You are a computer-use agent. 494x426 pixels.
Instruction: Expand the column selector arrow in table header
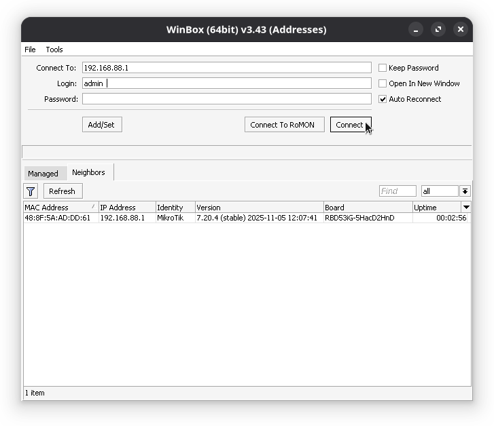click(466, 207)
